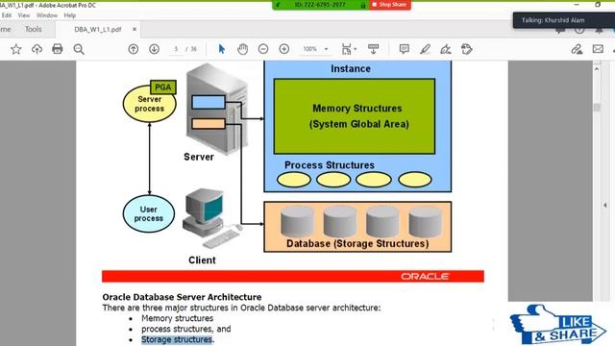Click the highlighted "Storage structures" text
The height and width of the screenshot is (346, 615).
(177, 339)
